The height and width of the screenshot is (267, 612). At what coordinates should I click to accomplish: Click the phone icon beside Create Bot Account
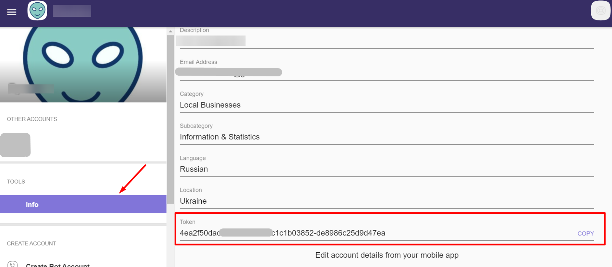click(12, 265)
